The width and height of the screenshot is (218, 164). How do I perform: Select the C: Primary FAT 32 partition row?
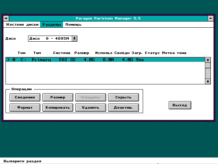click(105, 60)
